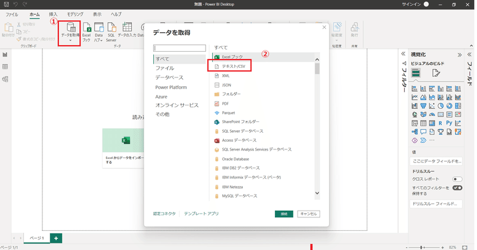The image size is (477, 250).
Task: Open the 表示 ribbon tab
Action: tap(97, 14)
